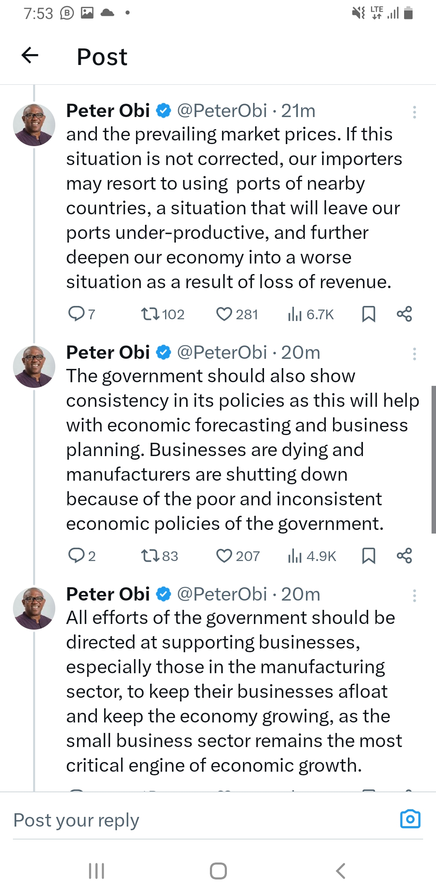Expand options menu on the supporting businesses tweet
436x896 pixels.
[x=414, y=595]
